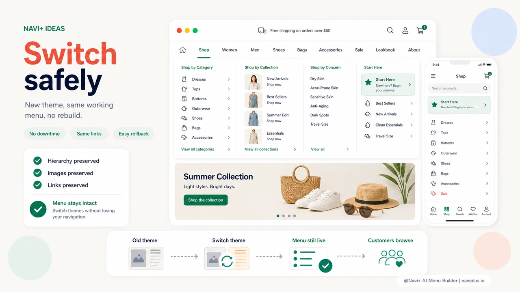
Task: Click the Outerwear icon in desktop menu
Action: tap(184, 108)
